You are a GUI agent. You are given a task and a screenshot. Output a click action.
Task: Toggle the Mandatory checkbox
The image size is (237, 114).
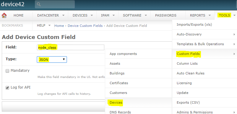[x=7, y=71]
